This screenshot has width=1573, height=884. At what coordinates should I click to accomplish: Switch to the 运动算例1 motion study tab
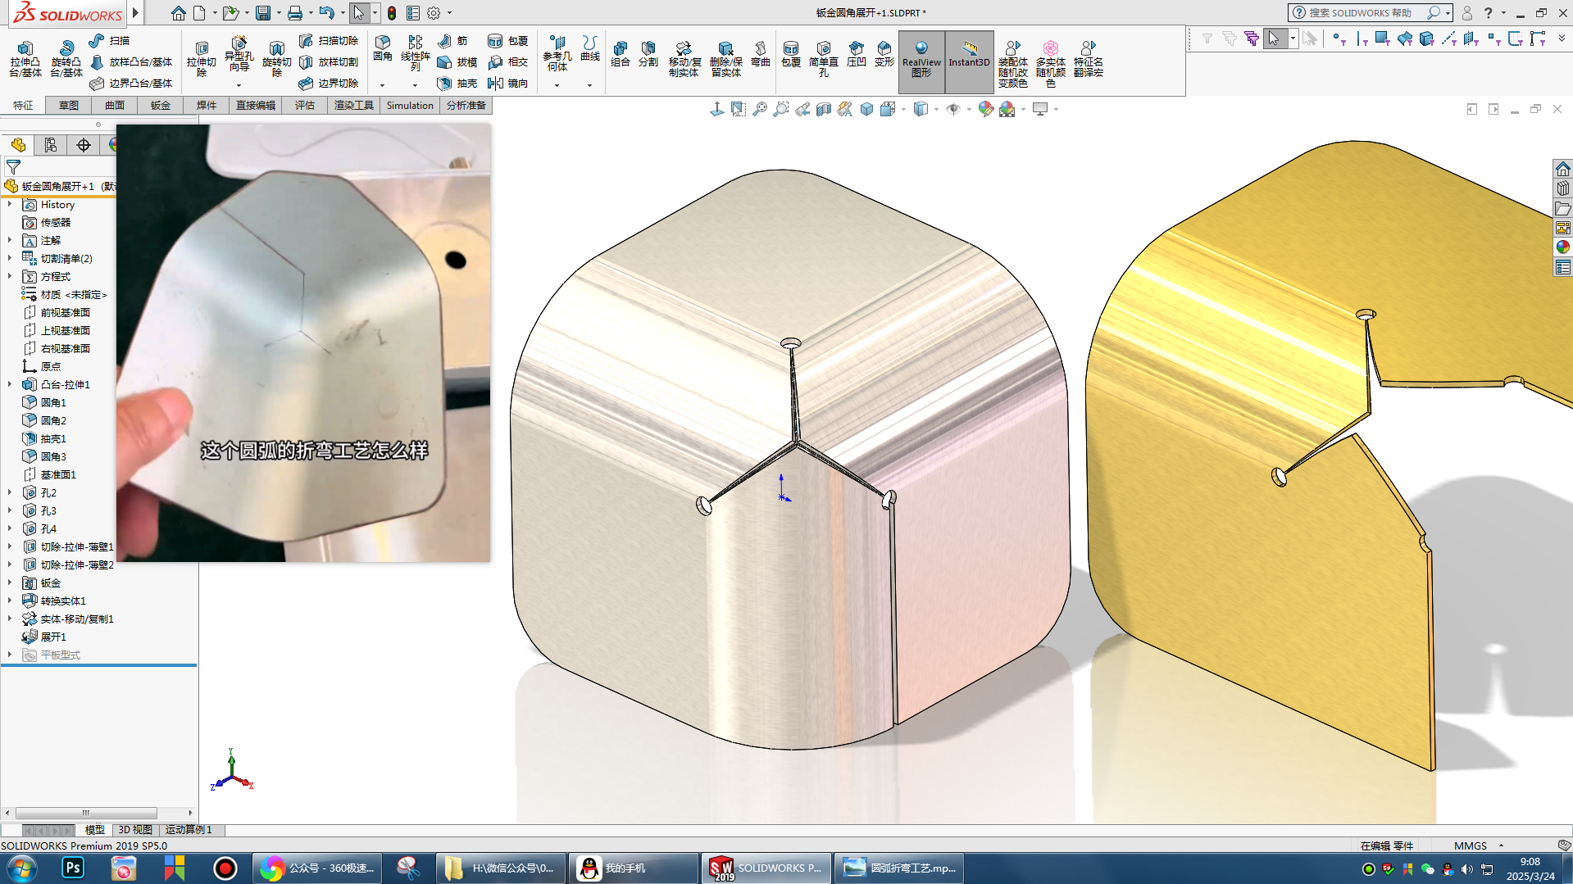[x=189, y=830]
